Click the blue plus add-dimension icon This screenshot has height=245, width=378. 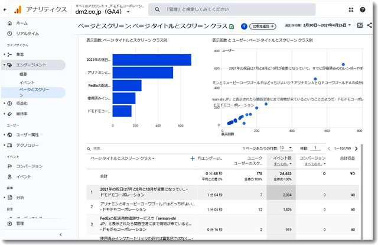[193, 159]
